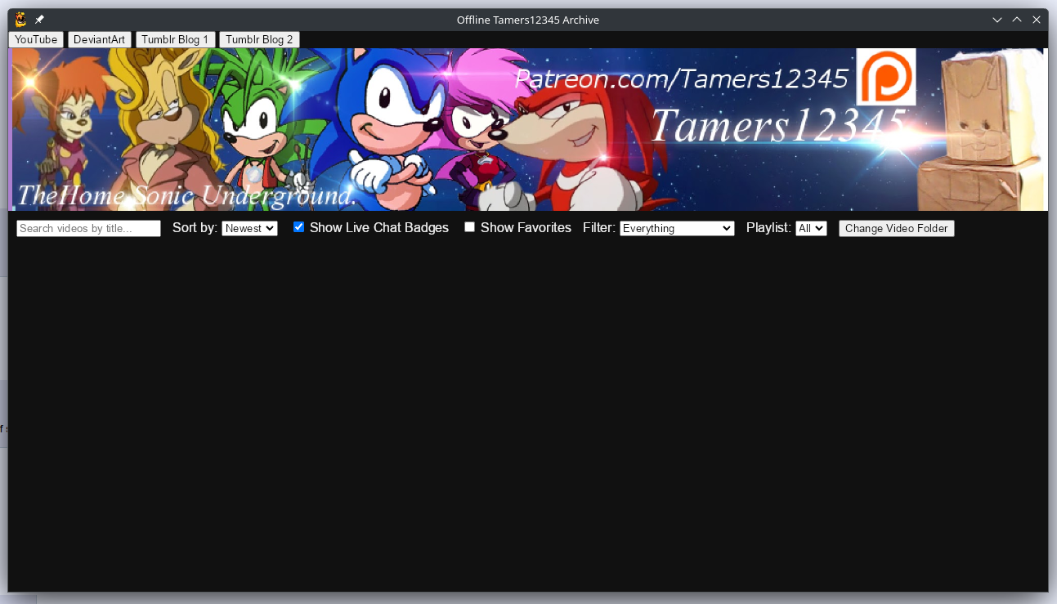Click the Tamers12345 channel banner image

pyautogui.click(x=528, y=129)
